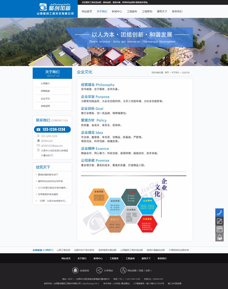The height and width of the screenshot is (289, 228).
Task: Click 联系我们 in the footer navigation
Action: pos(162,258)
